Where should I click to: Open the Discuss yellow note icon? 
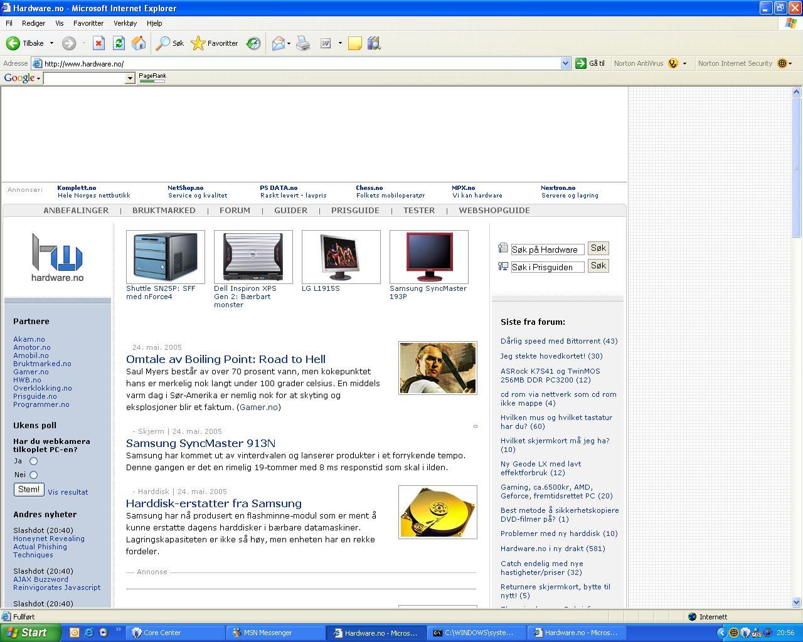coord(355,43)
